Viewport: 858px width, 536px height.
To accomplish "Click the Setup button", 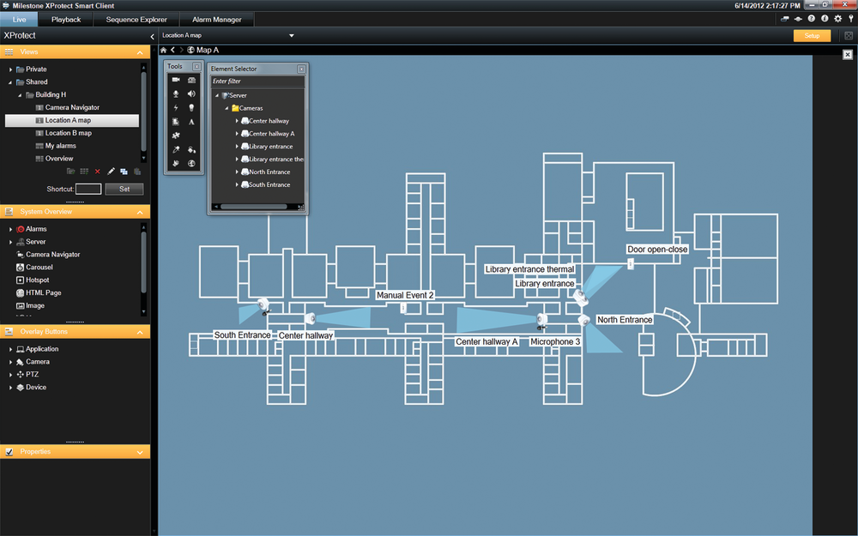I will pyautogui.click(x=810, y=36).
